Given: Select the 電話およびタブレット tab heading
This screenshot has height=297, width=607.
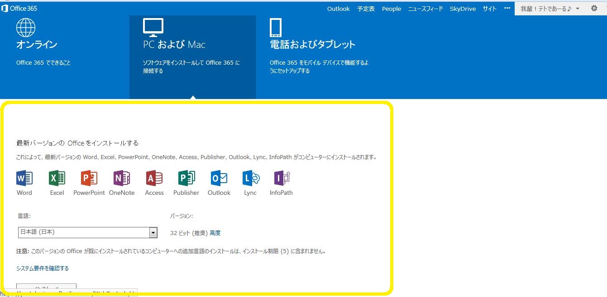Looking at the screenshot, I should pos(312,44).
